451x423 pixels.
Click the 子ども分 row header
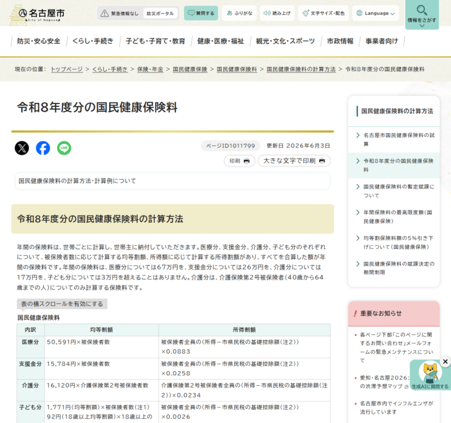pos(30,412)
